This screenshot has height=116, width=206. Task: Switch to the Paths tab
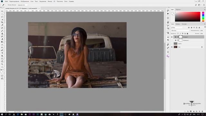(x=184, y=24)
